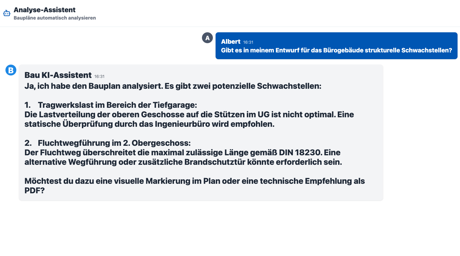Click the timestamp beside Bau KI-Assistent

point(99,77)
